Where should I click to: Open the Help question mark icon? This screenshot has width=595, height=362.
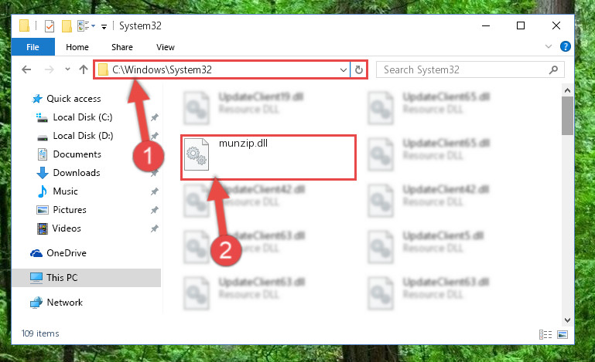coord(566,46)
